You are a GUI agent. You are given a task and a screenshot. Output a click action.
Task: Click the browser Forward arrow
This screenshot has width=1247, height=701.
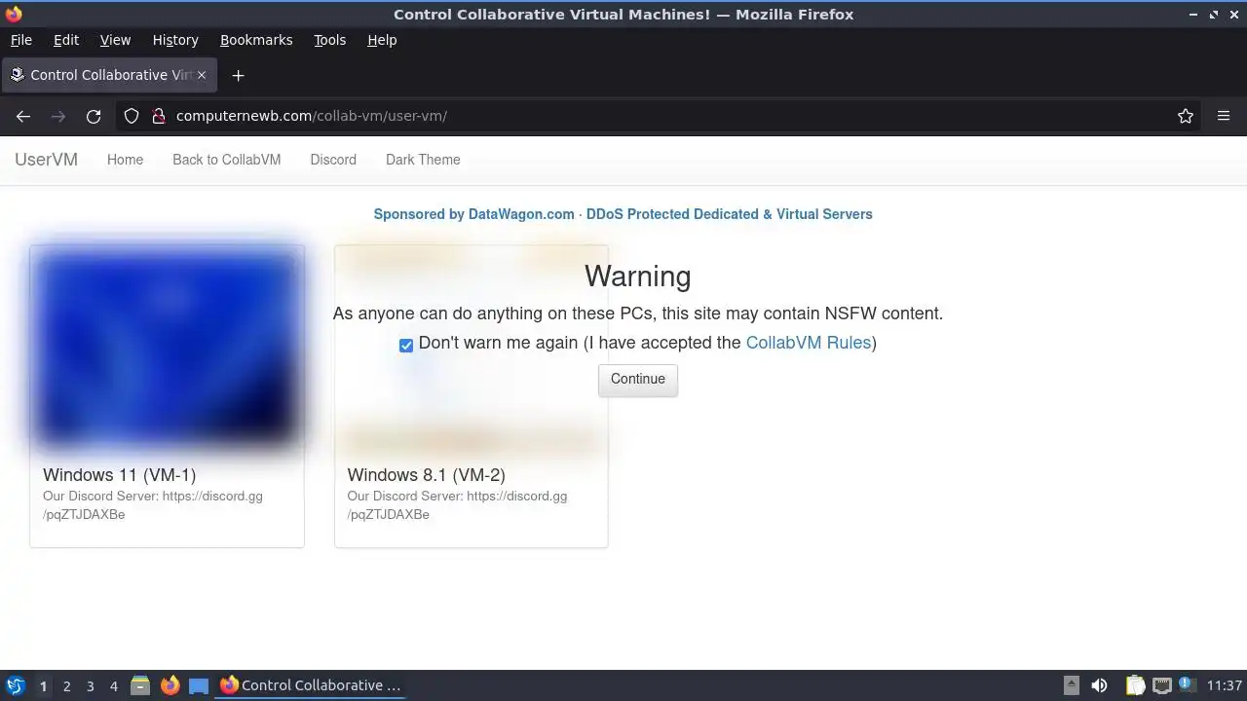58,116
